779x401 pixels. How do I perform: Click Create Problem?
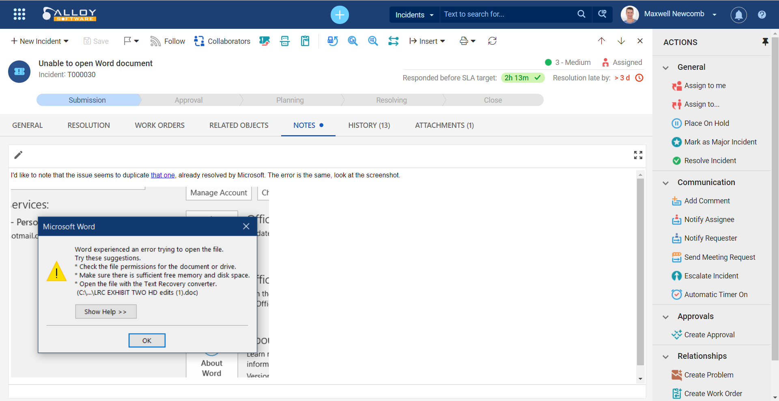point(702,375)
